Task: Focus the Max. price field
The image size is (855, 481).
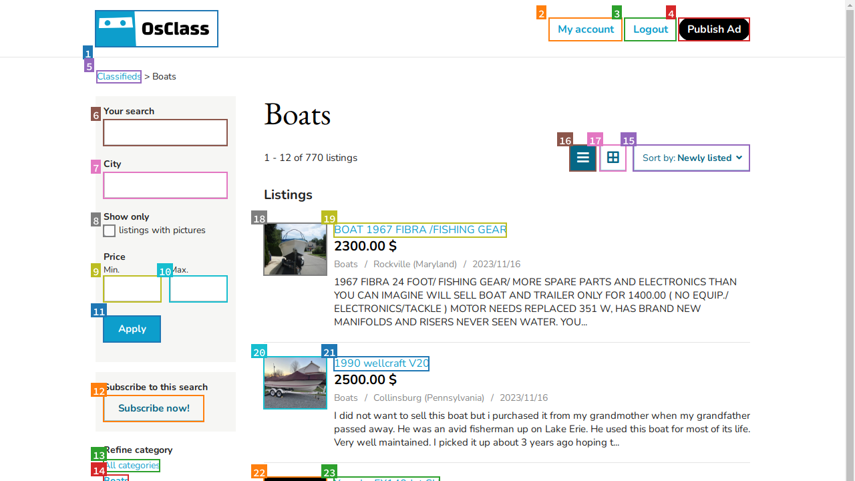Action: (x=198, y=289)
